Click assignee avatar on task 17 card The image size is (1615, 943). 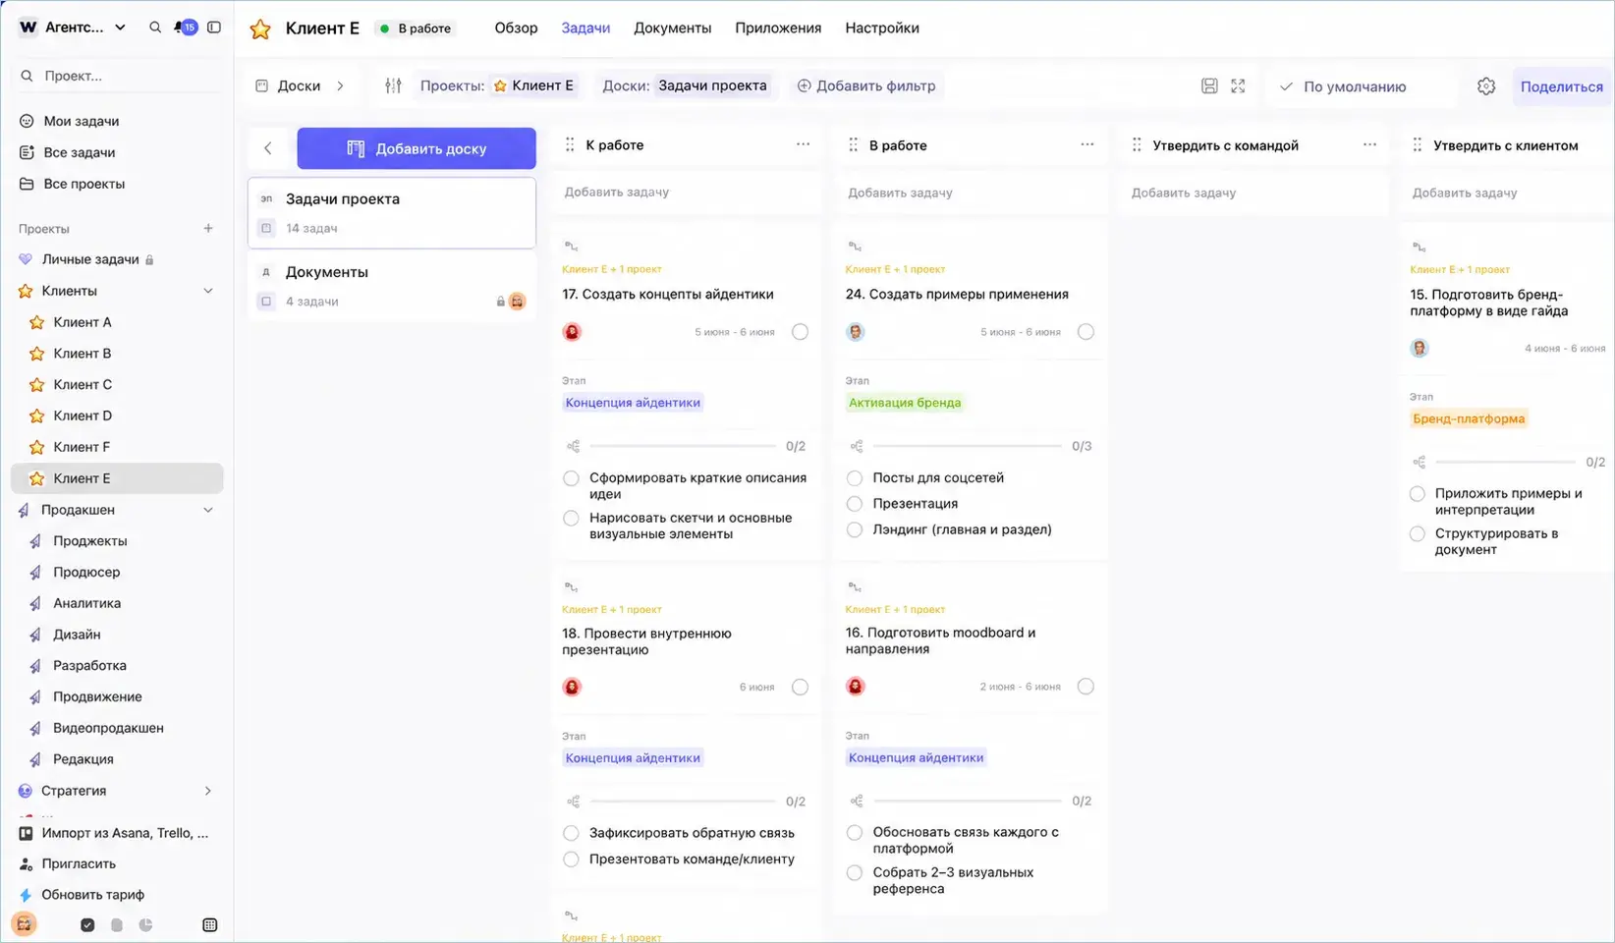pos(572,332)
